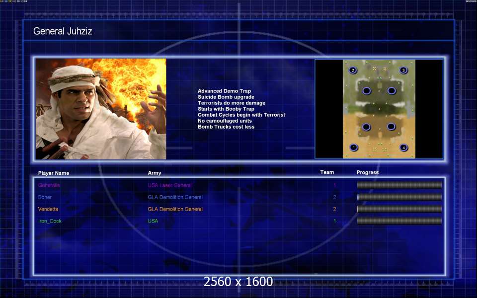477x298 pixels.
Task: Select start position marker 4 on minimap
Action: tap(403, 148)
